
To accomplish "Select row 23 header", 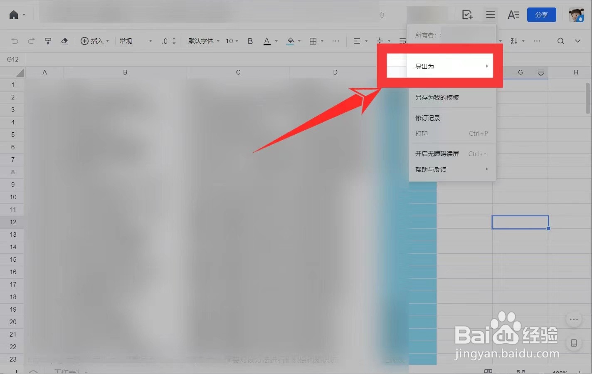I will (x=13, y=359).
